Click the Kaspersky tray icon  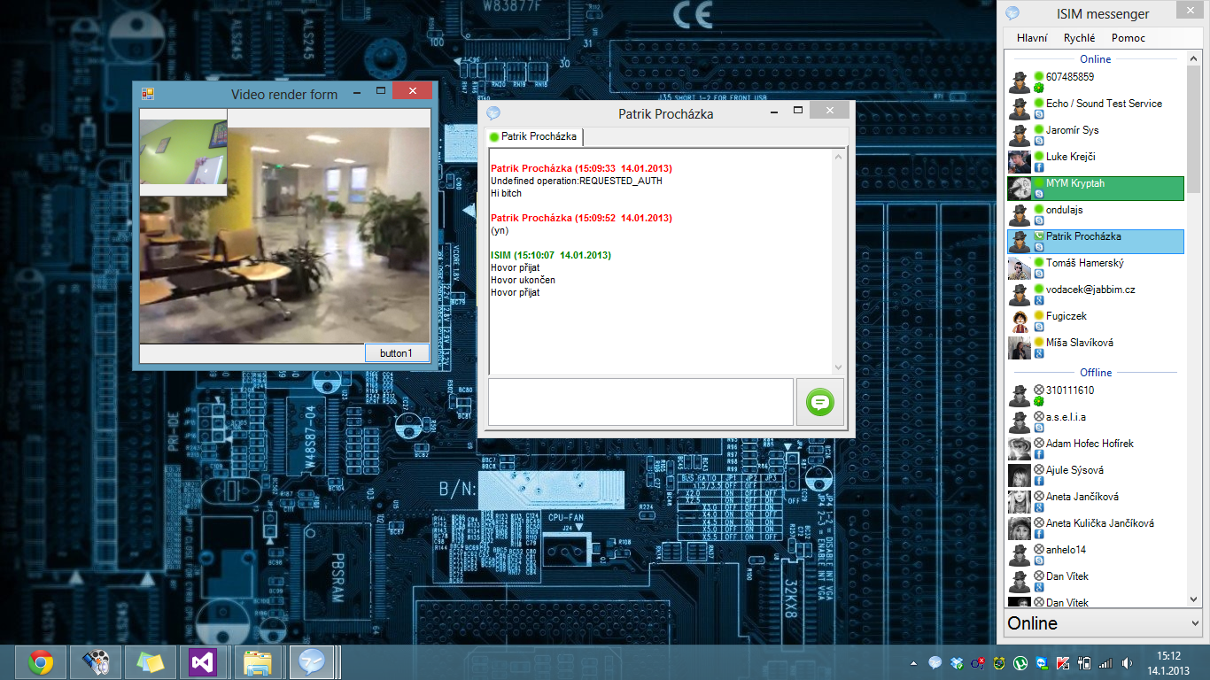click(1063, 662)
